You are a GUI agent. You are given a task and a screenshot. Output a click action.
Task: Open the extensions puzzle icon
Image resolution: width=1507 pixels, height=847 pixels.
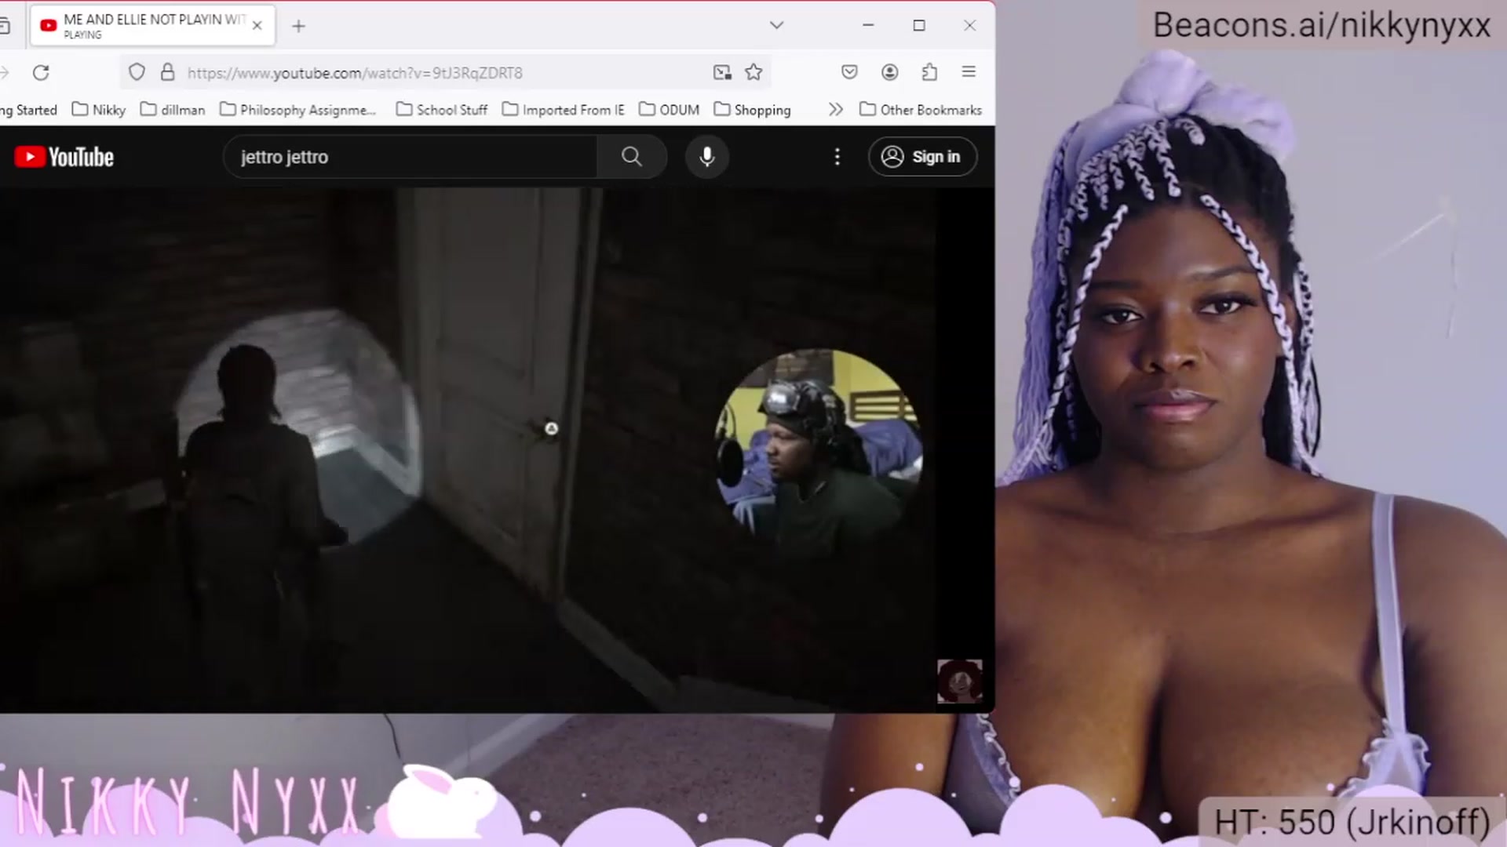929,72
